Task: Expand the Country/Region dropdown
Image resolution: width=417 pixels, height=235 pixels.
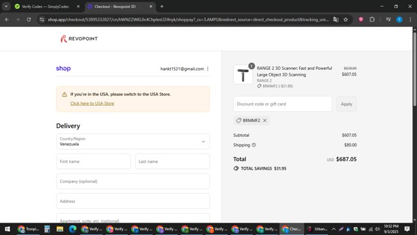Action: (133, 142)
